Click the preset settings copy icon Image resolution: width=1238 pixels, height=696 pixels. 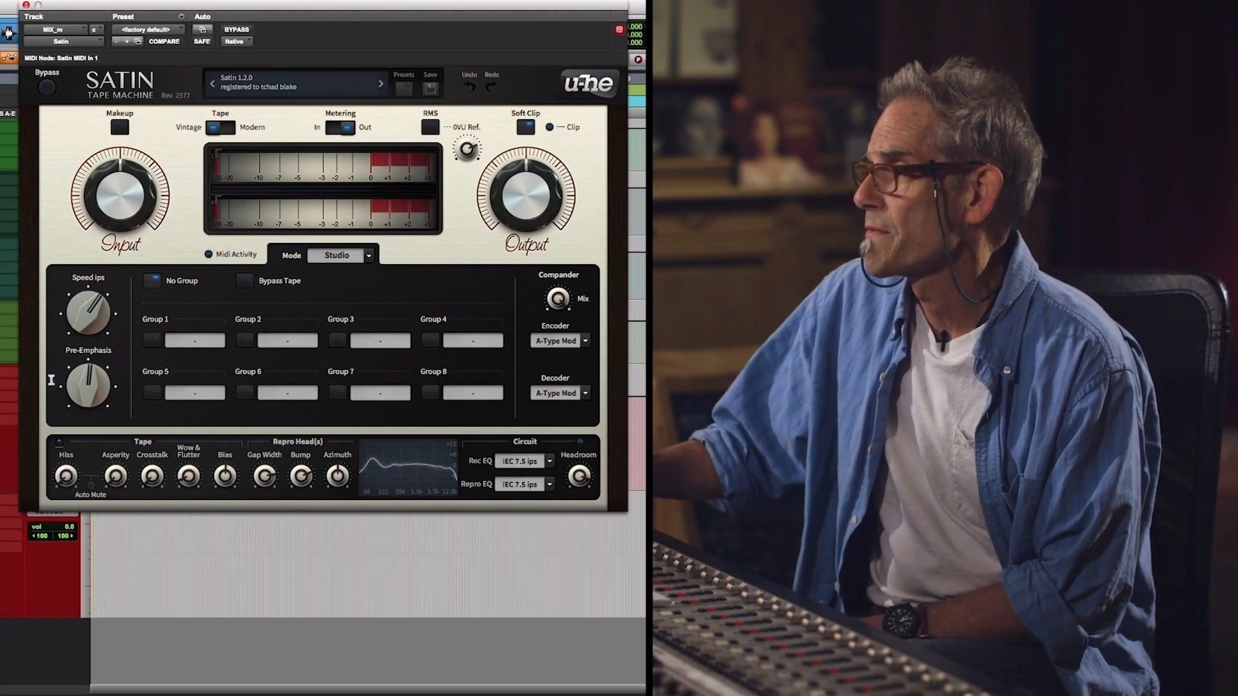tap(138, 41)
